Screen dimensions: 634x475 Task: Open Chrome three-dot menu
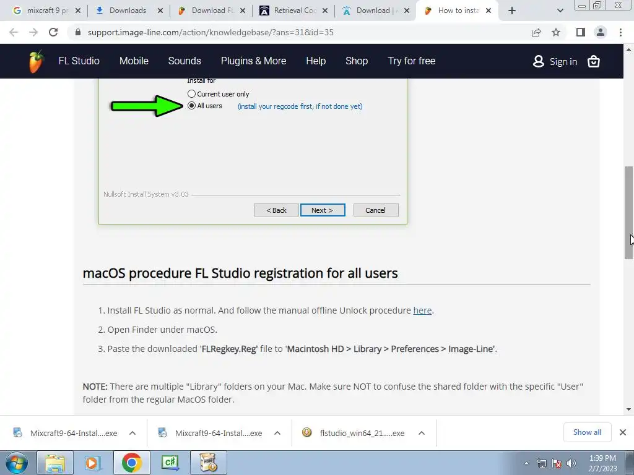(x=620, y=32)
